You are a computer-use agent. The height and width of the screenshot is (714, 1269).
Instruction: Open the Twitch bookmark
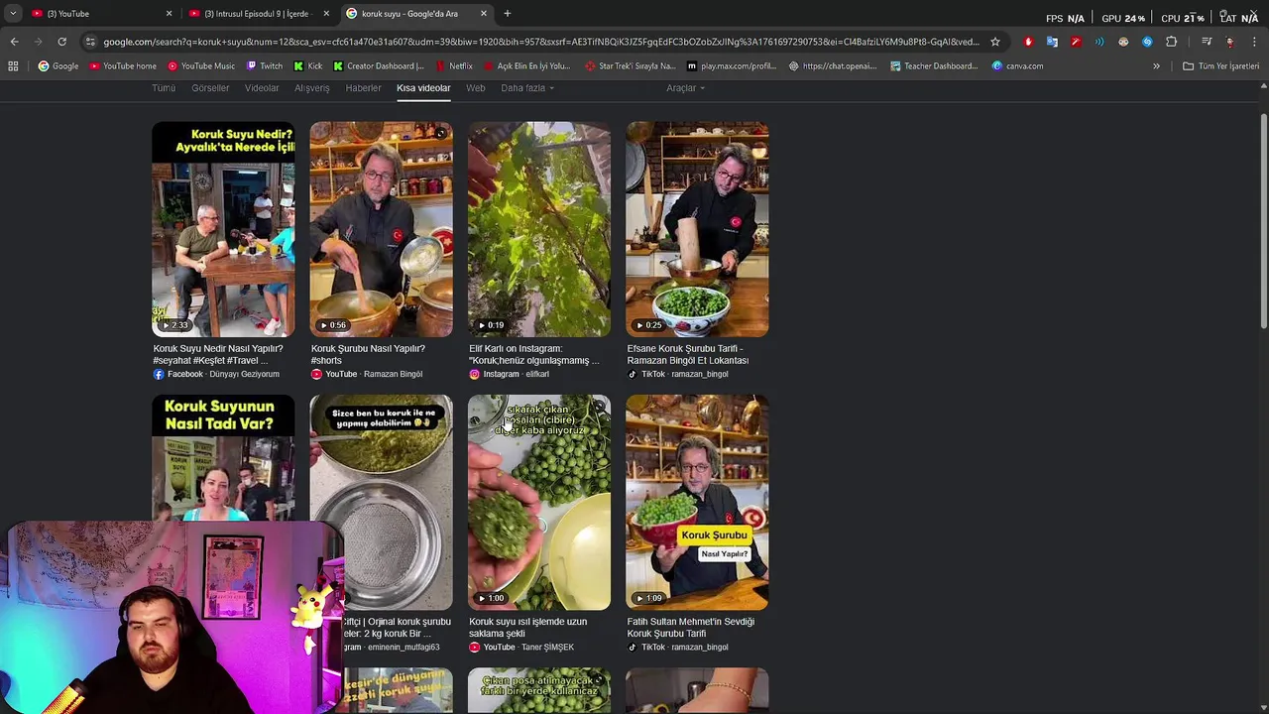pyautogui.click(x=264, y=66)
